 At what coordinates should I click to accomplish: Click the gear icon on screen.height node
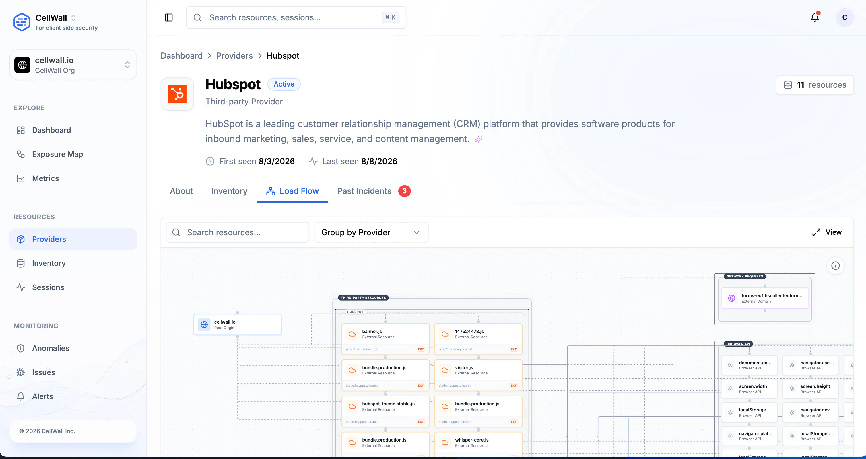(x=792, y=389)
